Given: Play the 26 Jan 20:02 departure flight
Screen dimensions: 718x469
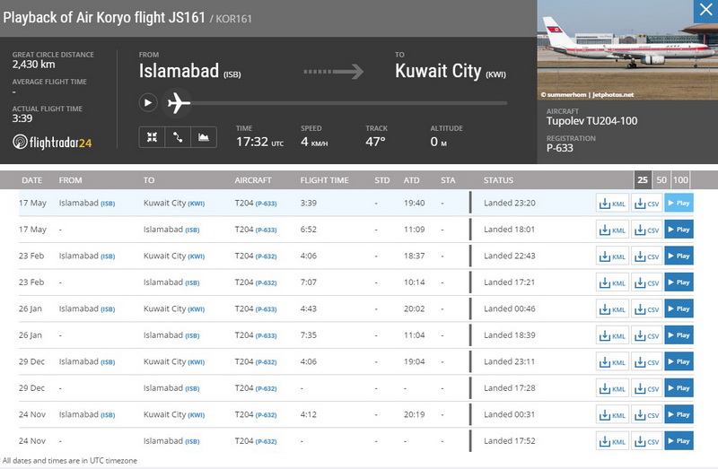Looking at the screenshot, I should click(x=679, y=308).
